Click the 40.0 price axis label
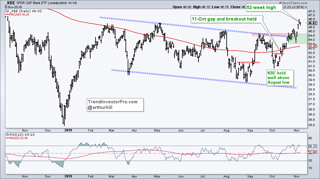 click(x=312, y=75)
